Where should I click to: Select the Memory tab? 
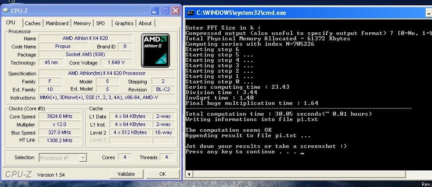coord(82,23)
